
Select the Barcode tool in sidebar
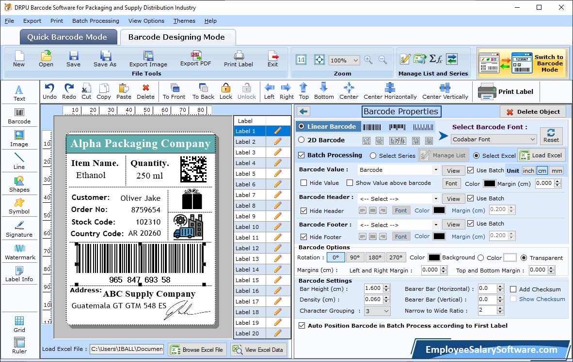click(x=19, y=116)
